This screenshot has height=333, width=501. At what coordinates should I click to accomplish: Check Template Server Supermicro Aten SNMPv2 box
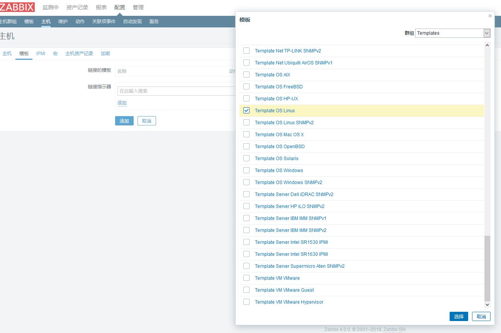[x=246, y=266]
